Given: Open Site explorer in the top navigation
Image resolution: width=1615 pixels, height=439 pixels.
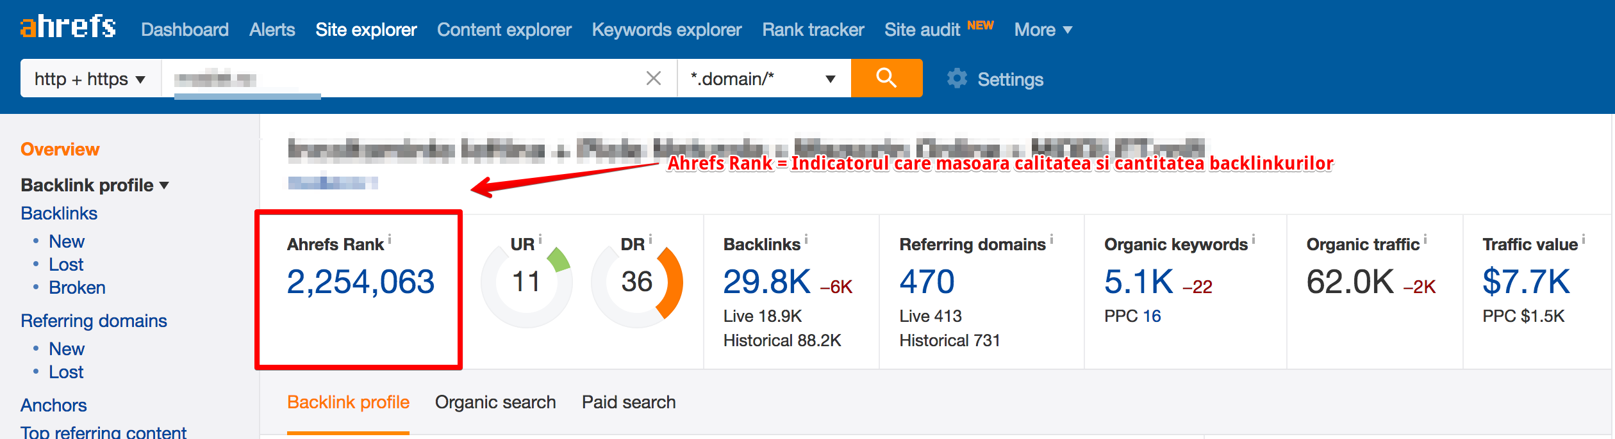Looking at the screenshot, I should point(366,29).
